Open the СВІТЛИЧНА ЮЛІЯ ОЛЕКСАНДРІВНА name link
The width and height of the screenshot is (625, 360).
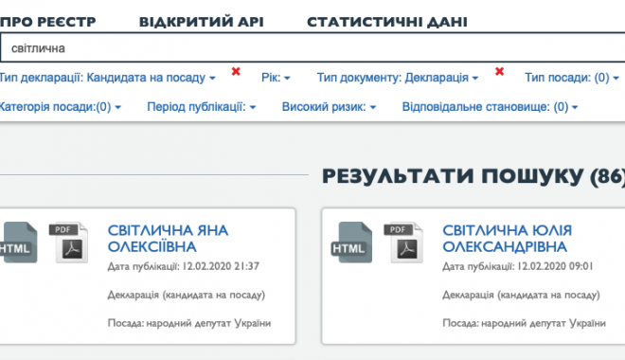(x=507, y=239)
